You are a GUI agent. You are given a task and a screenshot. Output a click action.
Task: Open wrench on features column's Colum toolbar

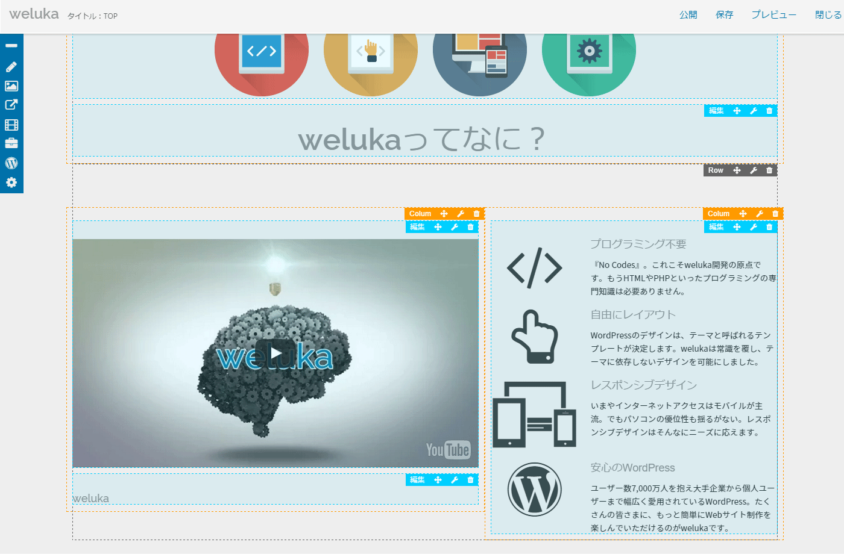(x=759, y=214)
